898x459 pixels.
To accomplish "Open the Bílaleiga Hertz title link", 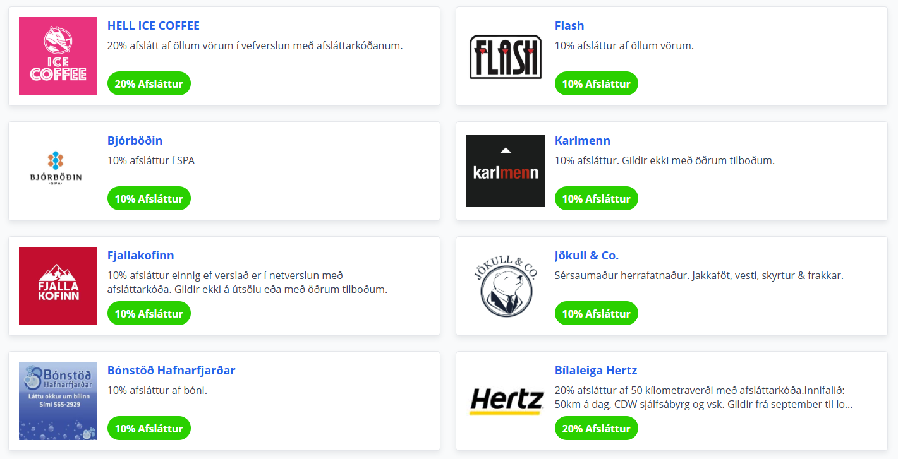I will pyautogui.click(x=595, y=371).
